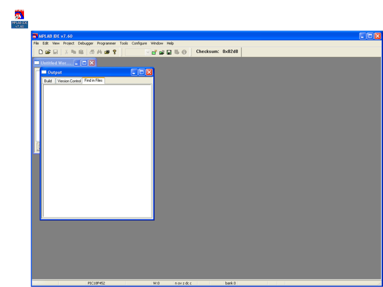Screen dimensions: 383x287
Task: Click the grayed info circle icon
Action: coord(184,52)
